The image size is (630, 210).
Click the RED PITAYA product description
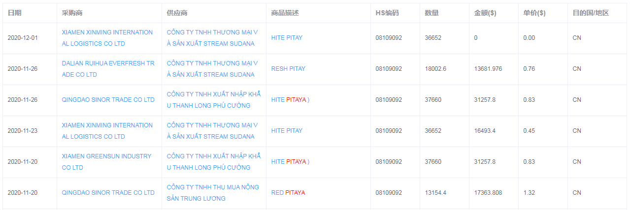coord(288,193)
